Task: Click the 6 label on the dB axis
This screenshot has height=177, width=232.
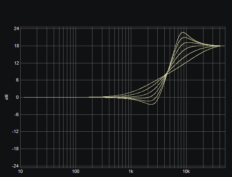Action: tap(17, 80)
